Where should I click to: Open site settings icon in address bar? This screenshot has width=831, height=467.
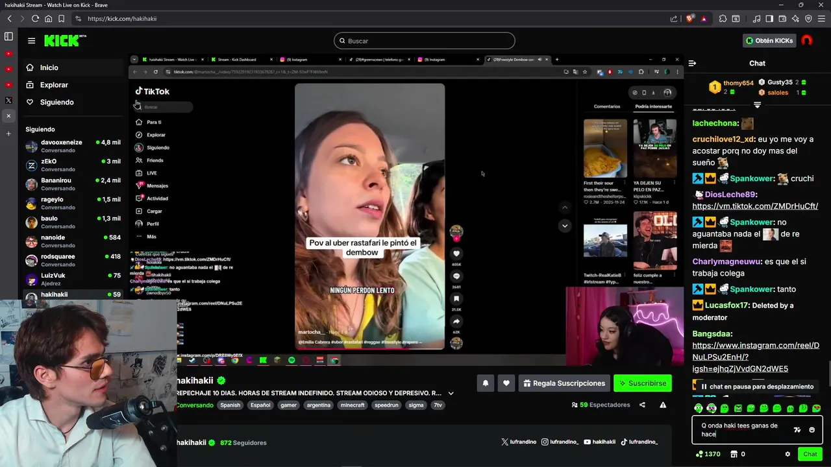[x=79, y=19]
